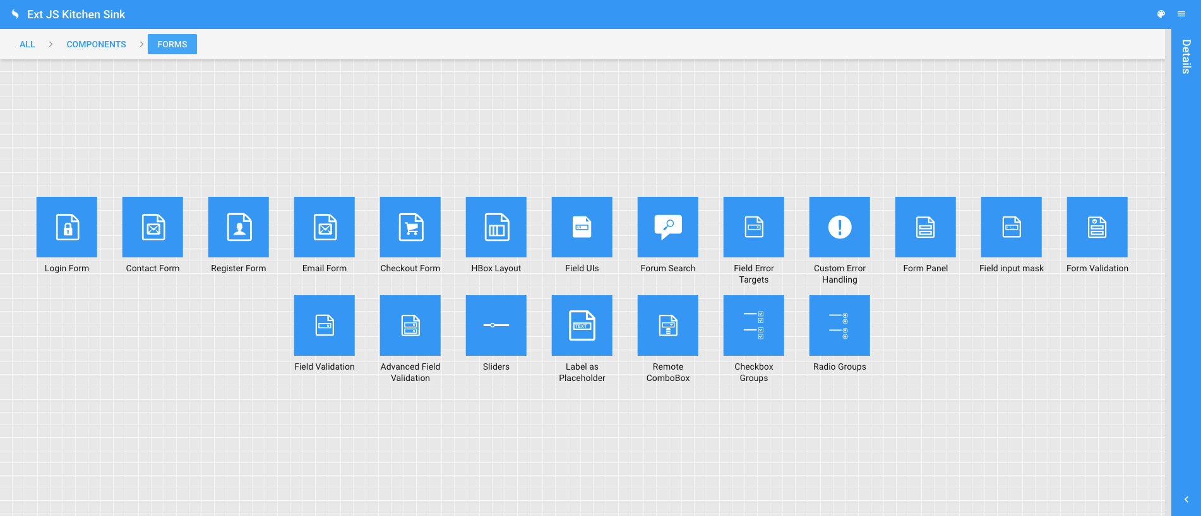This screenshot has height=516, width=1201.
Task: Open the Form Panel tile icon
Action: (x=926, y=227)
